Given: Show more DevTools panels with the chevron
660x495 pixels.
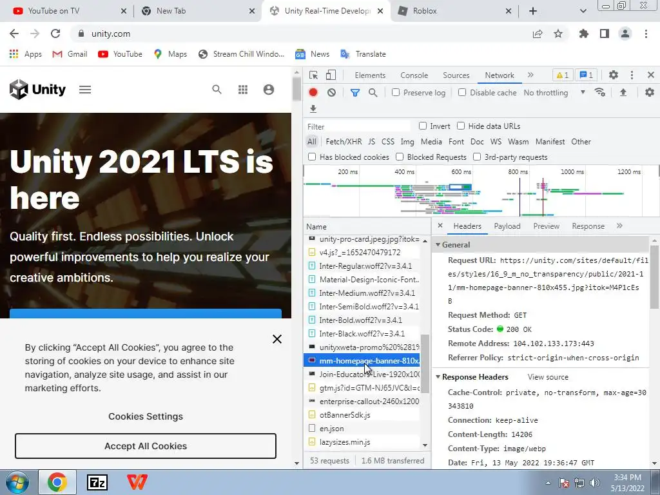Looking at the screenshot, I should pos(530,75).
